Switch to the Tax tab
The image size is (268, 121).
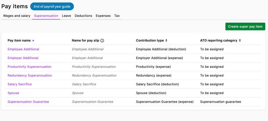click(x=117, y=16)
